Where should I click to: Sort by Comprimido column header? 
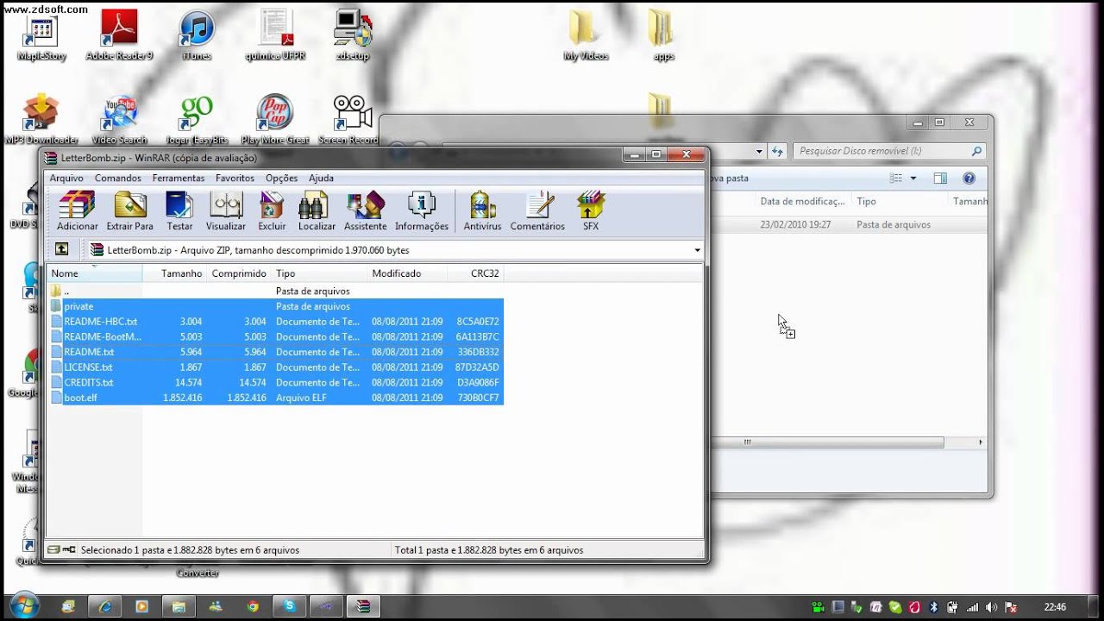pos(239,273)
